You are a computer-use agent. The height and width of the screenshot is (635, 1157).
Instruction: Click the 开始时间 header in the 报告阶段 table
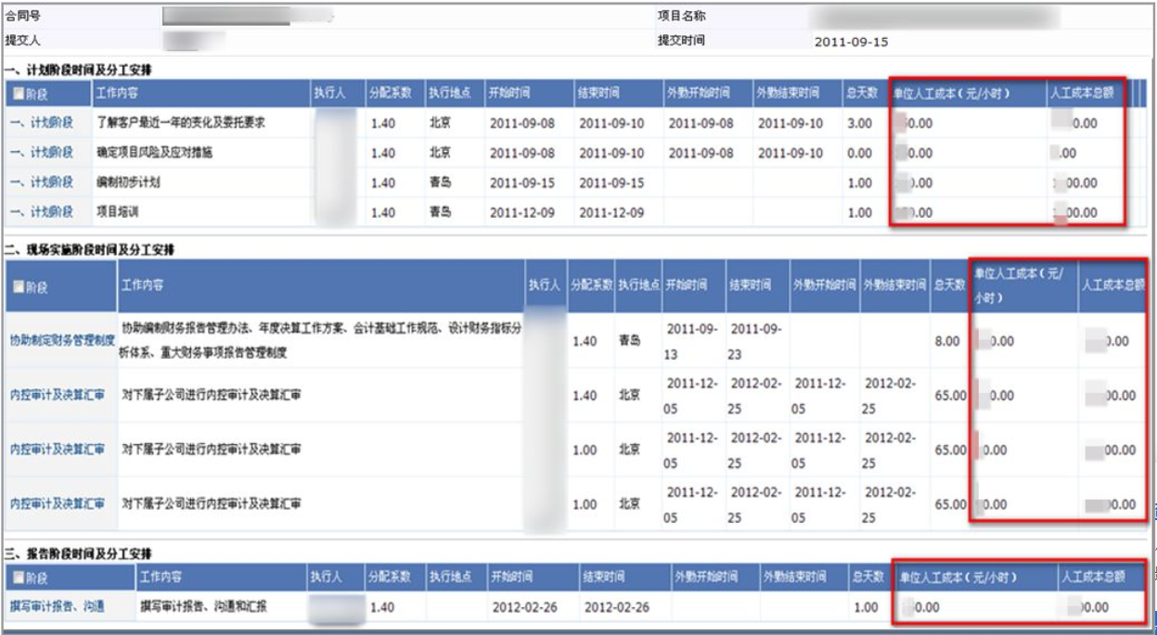(511, 578)
